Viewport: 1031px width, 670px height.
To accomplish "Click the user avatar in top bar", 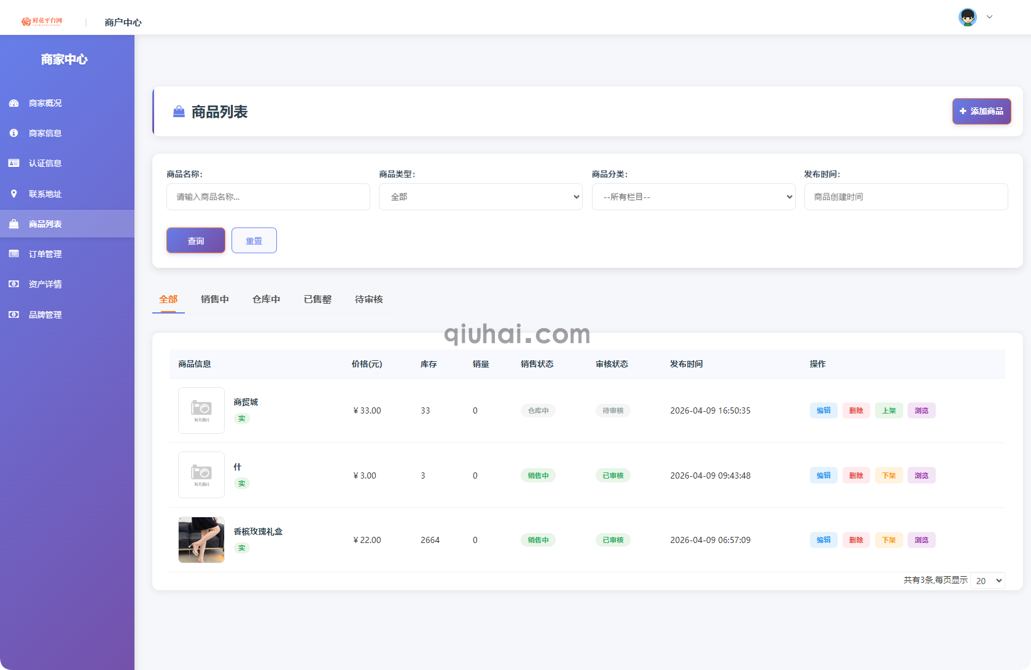I will 967,17.
